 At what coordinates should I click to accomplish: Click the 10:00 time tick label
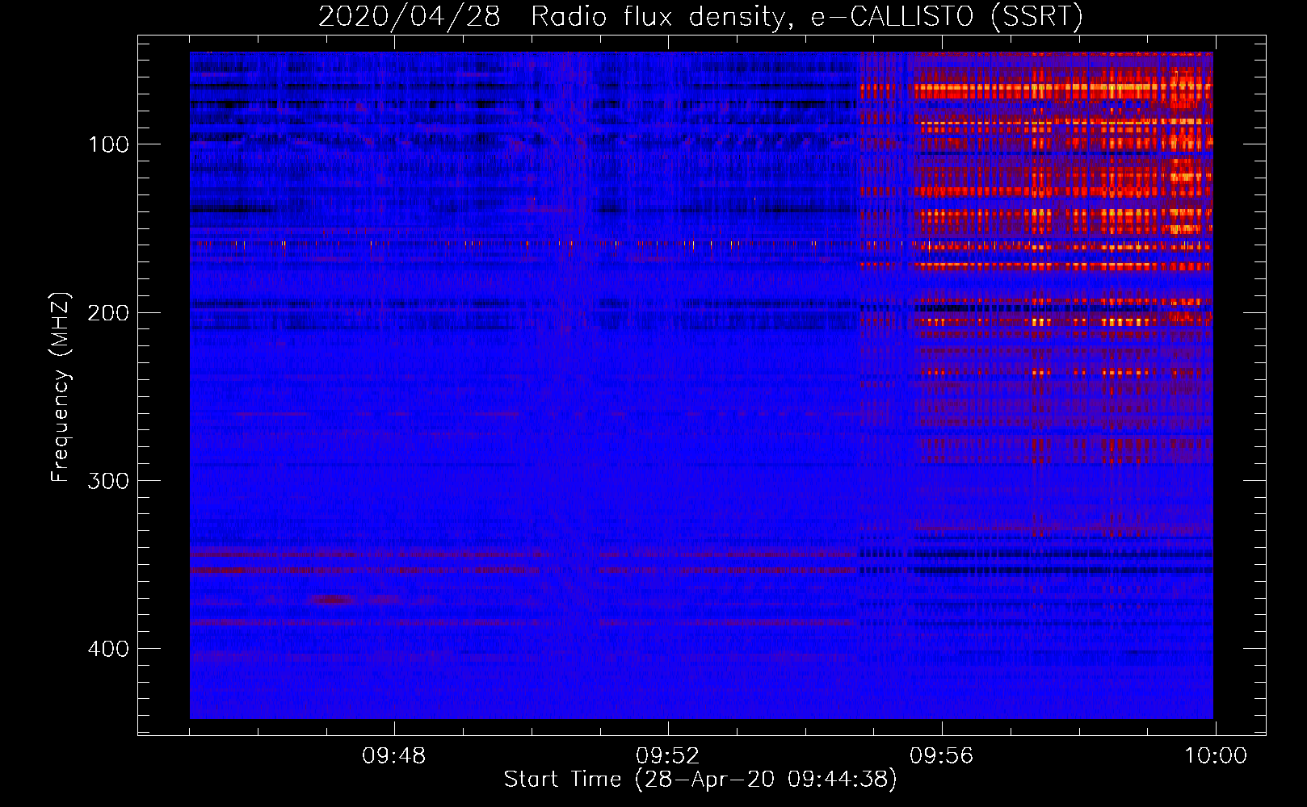(1216, 756)
